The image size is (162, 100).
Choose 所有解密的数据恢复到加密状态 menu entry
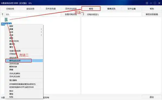pyautogui.click(x=24, y=84)
